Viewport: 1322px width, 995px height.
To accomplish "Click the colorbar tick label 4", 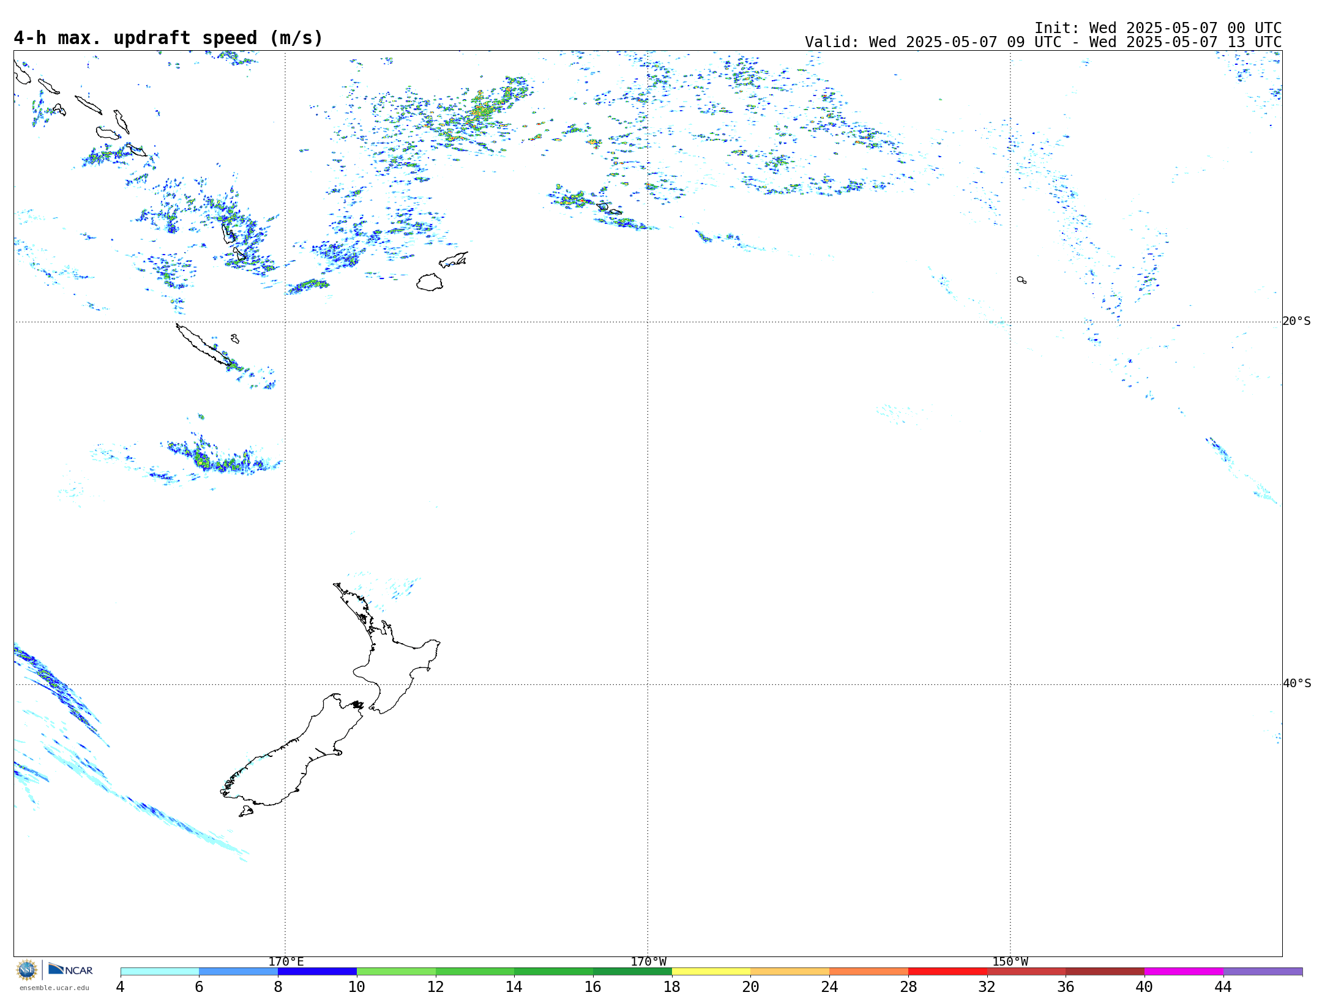I will (x=121, y=987).
